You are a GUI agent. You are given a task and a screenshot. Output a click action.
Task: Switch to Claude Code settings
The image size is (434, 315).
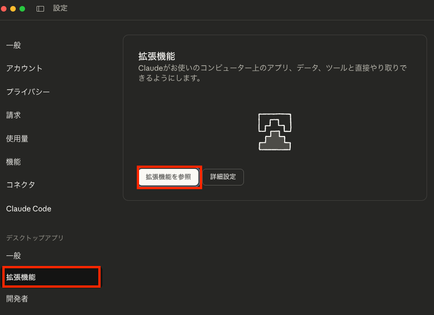[29, 209]
